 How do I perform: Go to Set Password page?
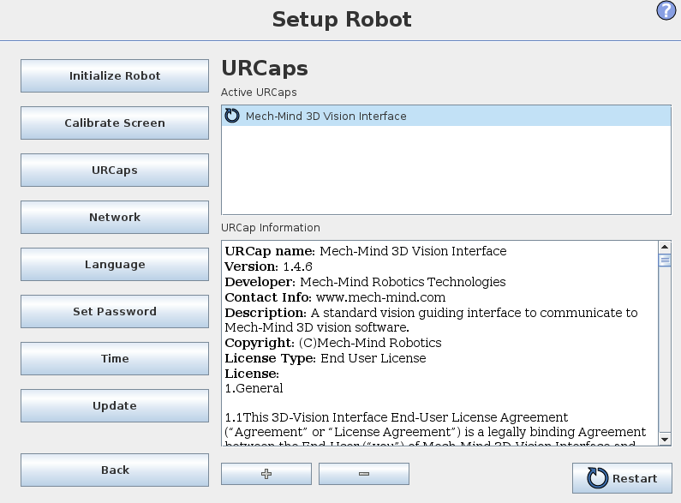tap(115, 311)
